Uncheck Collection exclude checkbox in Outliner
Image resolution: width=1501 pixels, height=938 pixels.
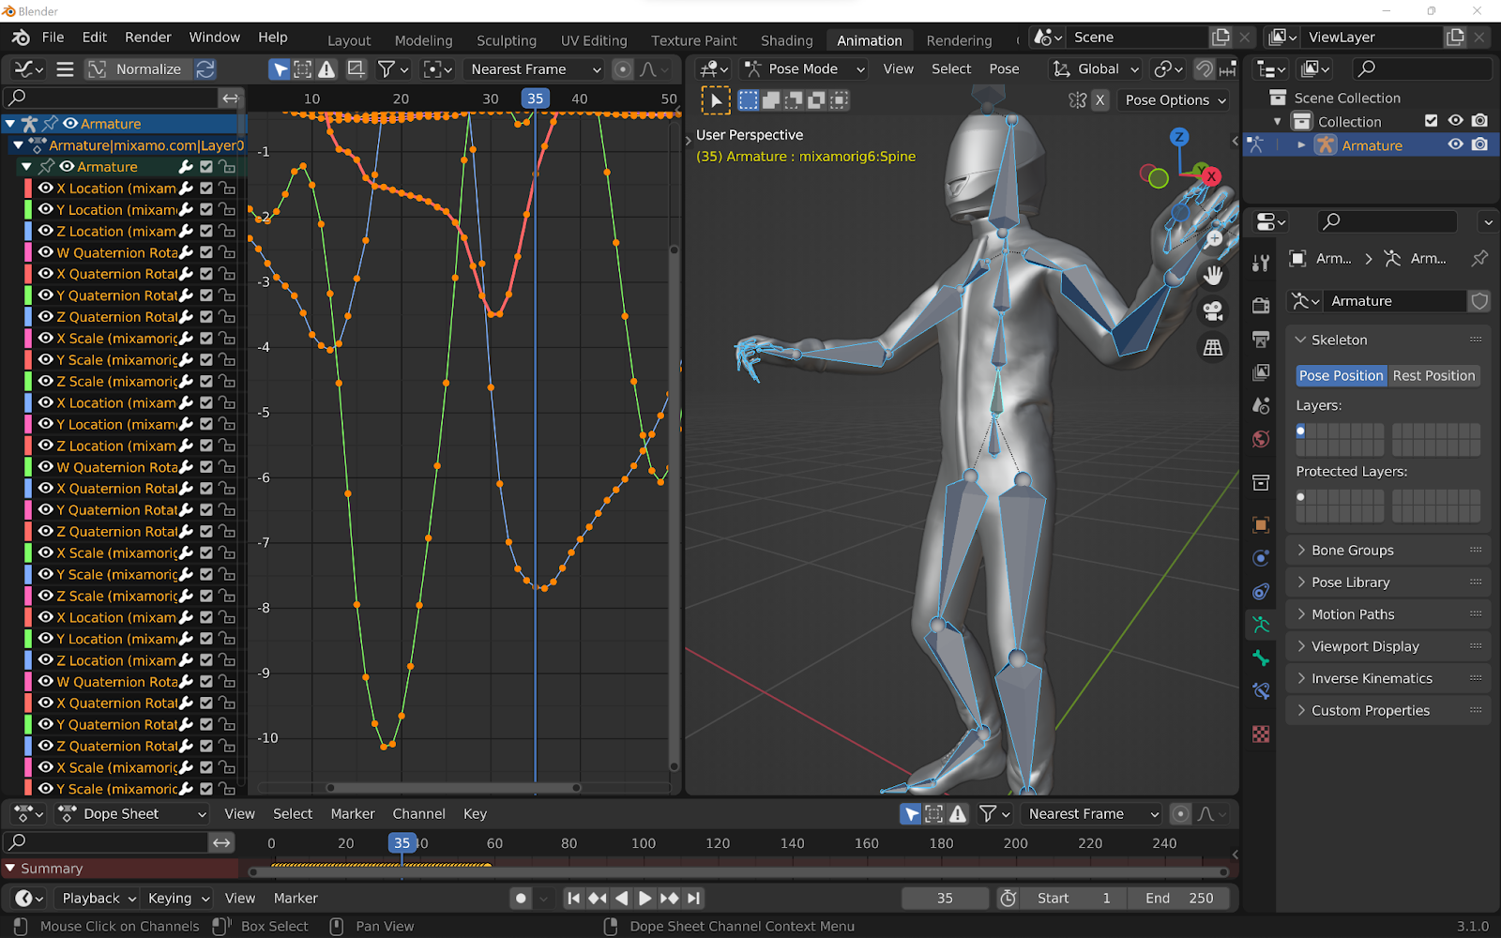[x=1431, y=121]
